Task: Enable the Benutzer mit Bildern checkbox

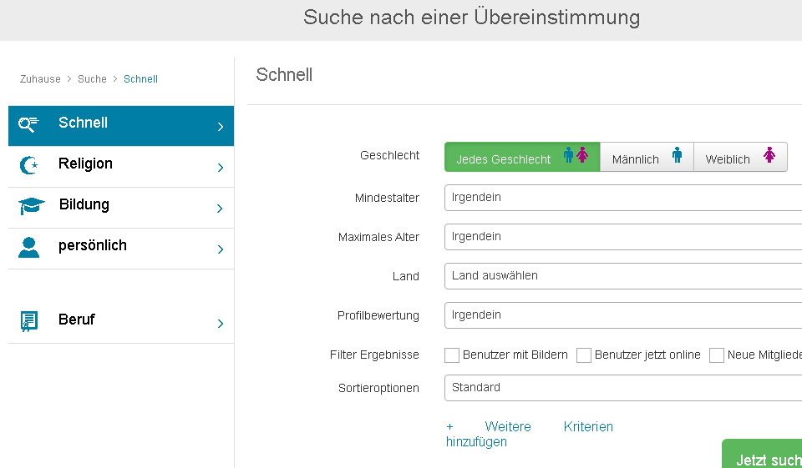Action: (x=452, y=355)
